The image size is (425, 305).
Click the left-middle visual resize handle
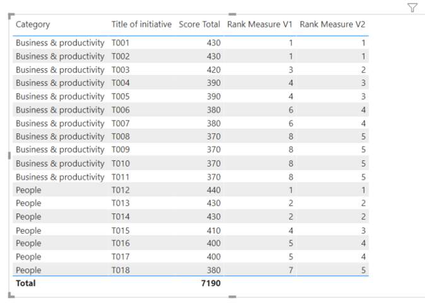pos(9,155)
